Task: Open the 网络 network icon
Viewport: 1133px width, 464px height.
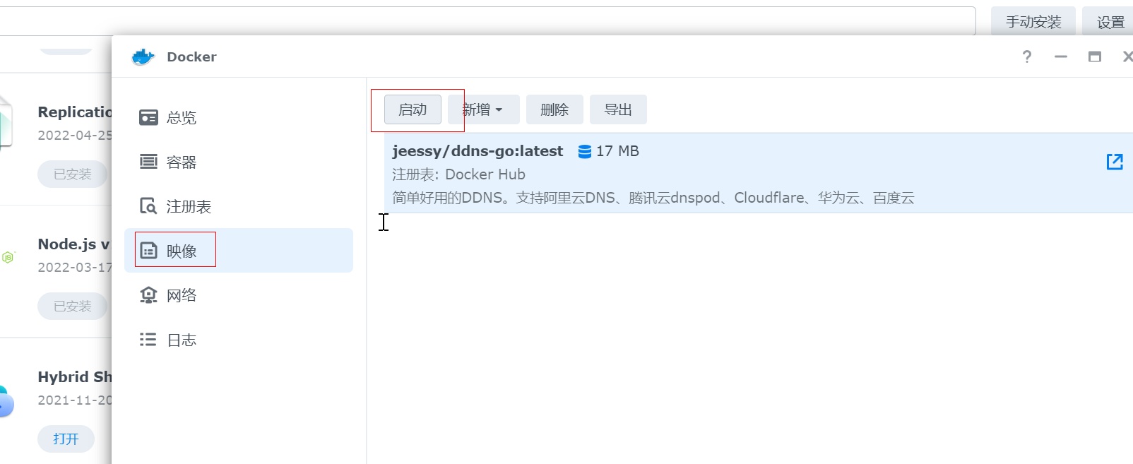Action: [148, 295]
